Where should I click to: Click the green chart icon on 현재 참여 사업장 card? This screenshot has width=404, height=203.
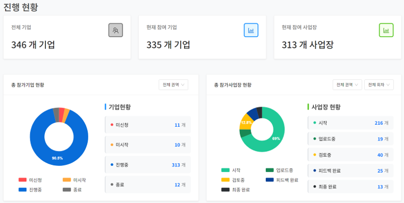point(386,30)
